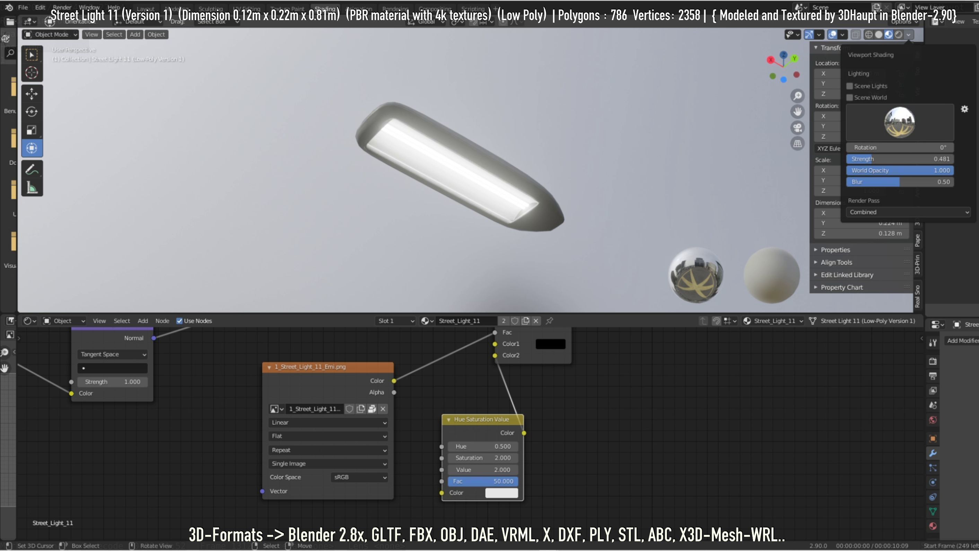The image size is (979, 551).
Task: Switch to Wireframe viewport shading
Action: pos(868,35)
